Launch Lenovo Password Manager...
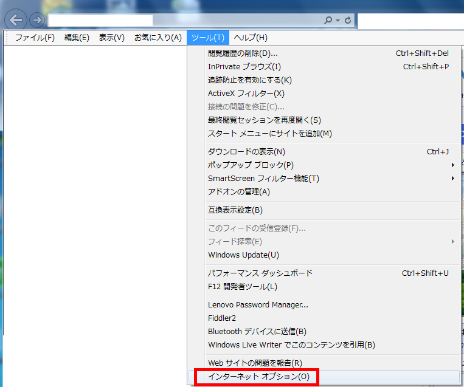This screenshot has width=464, height=387. [324, 305]
